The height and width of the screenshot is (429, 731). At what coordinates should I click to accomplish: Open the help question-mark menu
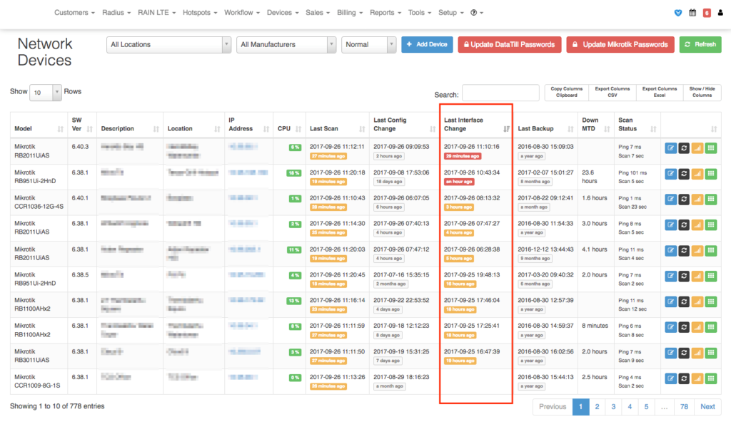point(476,13)
